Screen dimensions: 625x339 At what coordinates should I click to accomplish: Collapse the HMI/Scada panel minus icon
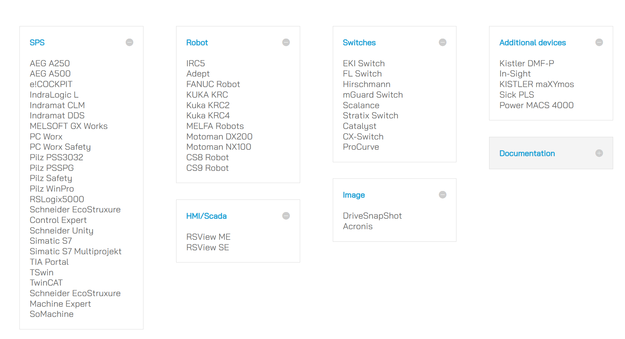click(286, 216)
